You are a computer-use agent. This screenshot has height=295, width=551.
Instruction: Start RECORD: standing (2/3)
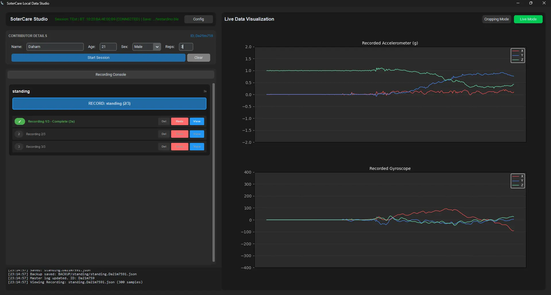pos(109,104)
